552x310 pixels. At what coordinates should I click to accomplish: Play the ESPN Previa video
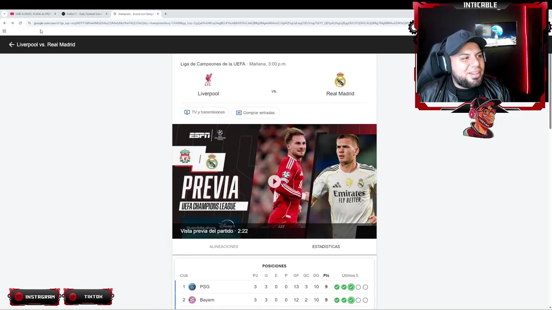[274, 181]
